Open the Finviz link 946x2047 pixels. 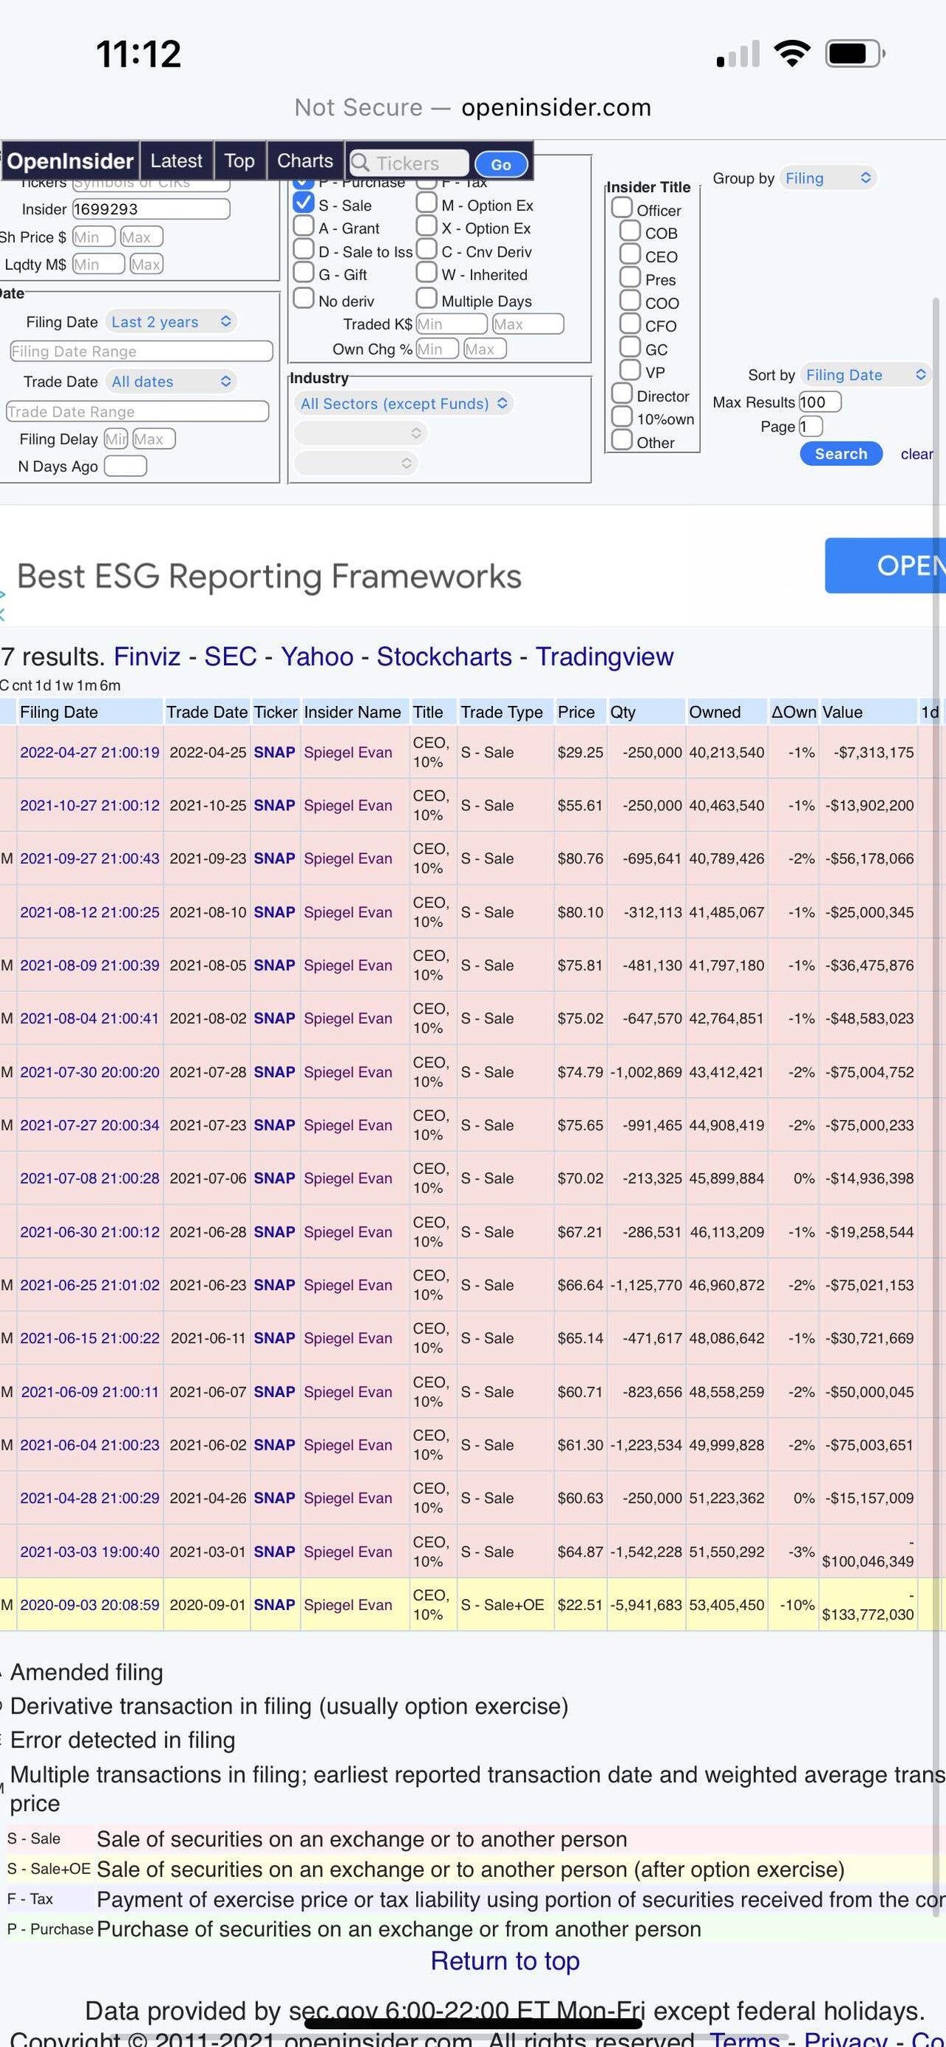pos(147,656)
